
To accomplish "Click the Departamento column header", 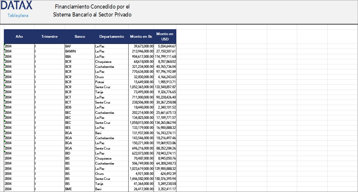I will click(x=111, y=37).
